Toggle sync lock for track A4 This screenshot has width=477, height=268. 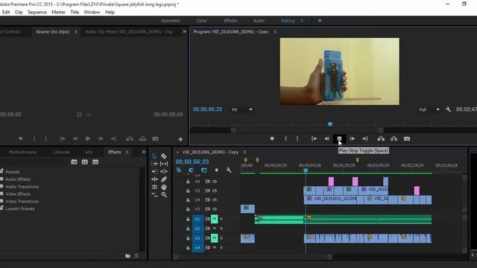point(207,248)
